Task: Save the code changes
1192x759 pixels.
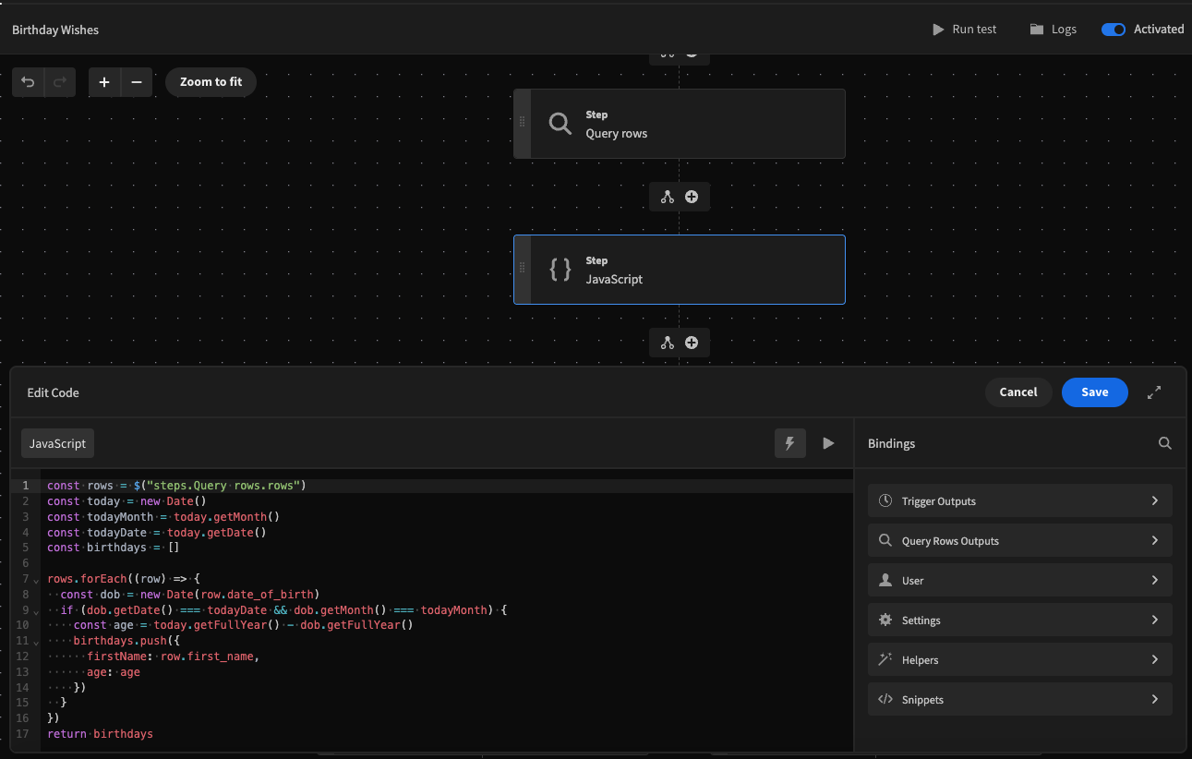Action: click(x=1094, y=392)
